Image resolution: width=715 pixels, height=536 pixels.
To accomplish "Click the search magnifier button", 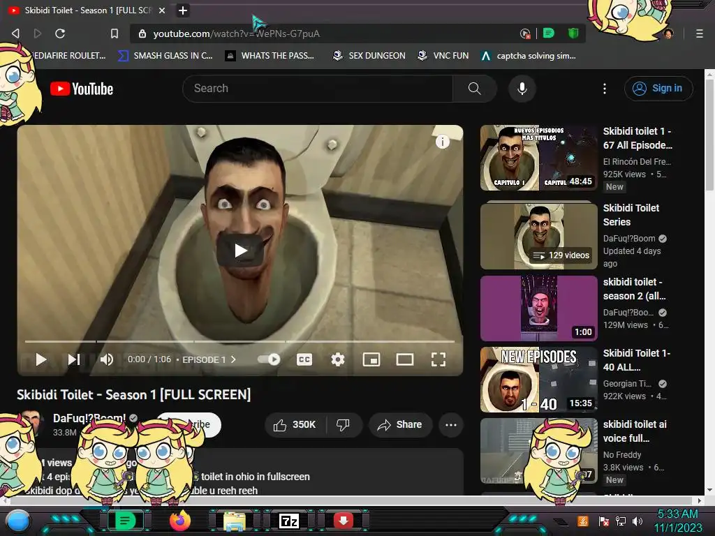I will pos(475,89).
